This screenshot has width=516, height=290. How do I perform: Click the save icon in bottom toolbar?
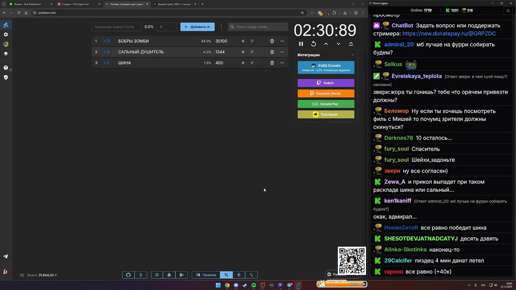(x=157, y=275)
